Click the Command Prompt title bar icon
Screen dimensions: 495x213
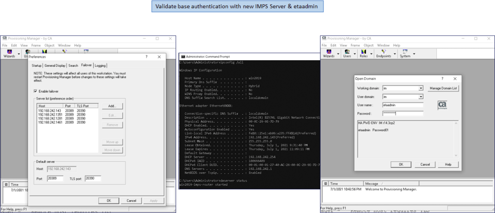[x=183, y=57]
